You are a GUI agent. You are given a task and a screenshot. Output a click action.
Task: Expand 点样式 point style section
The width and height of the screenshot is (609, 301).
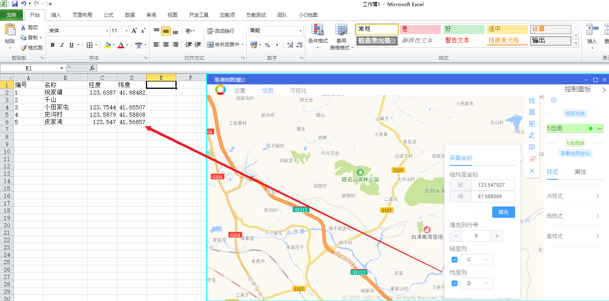pos(575,196)
